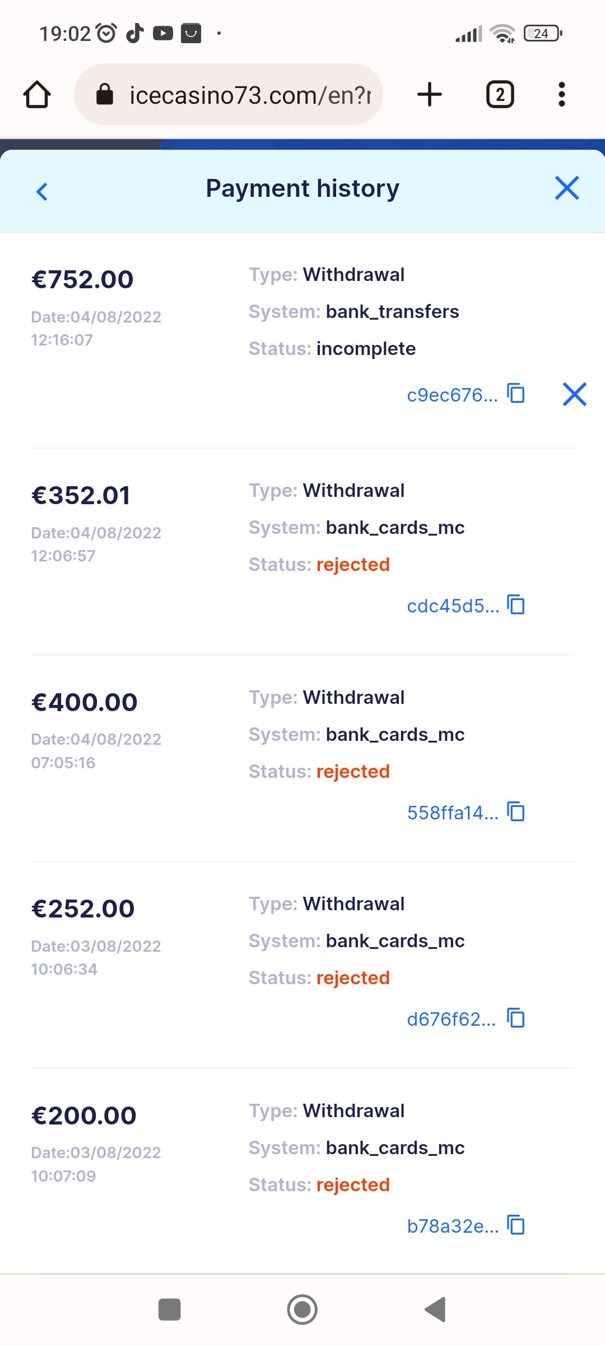Open a new browser tab
Image resolution: width=605 pixels, height=1346 pixels.
point(430,94)
